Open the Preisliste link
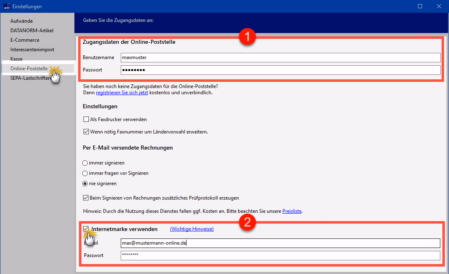Image resolution: width=449 pixels, height=274 pixels. (x=292, y=211)
